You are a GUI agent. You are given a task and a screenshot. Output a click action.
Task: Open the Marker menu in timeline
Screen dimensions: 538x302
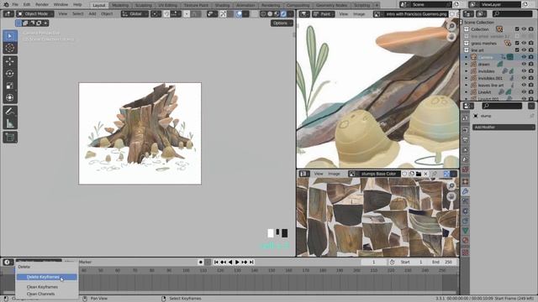[85, 262]
